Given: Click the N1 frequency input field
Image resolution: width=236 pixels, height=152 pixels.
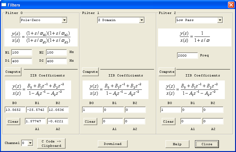Looking at the screenshot, I should pos(22,53).
